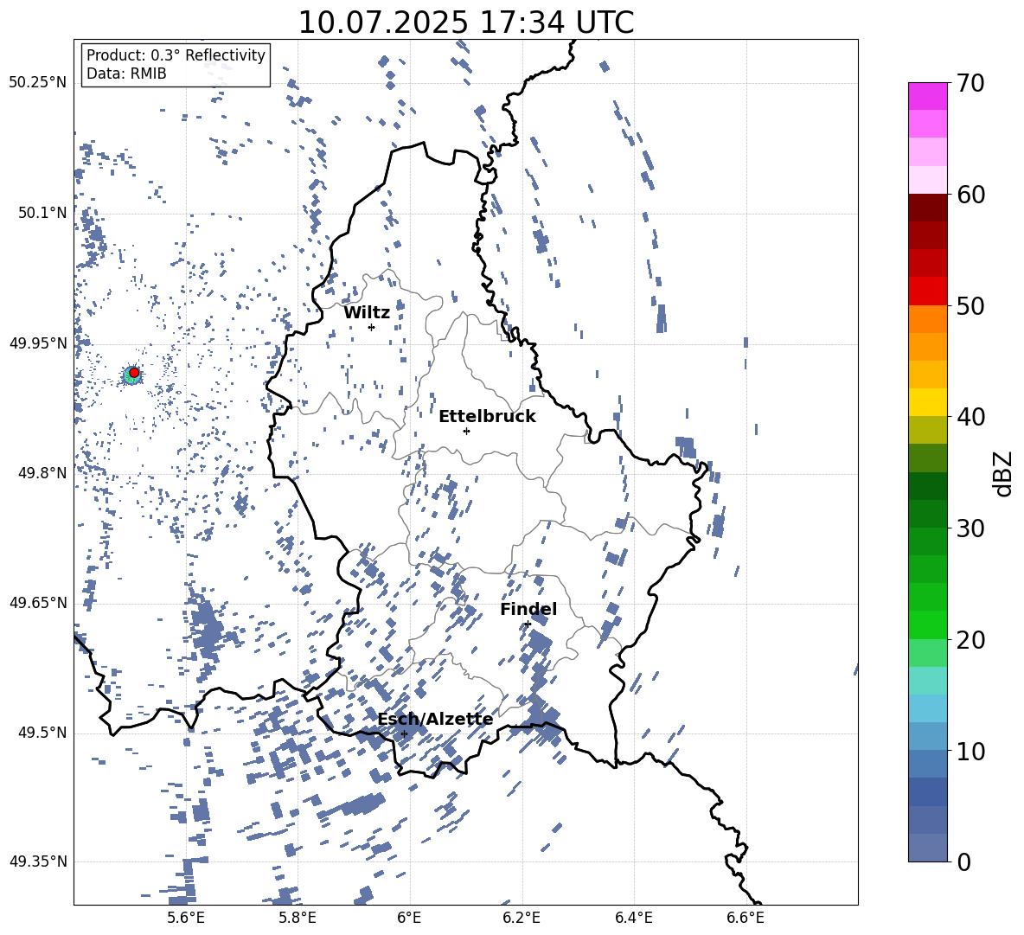Click the 49.95°N latitude label
Image resolution: width=1024 pixels, height=935 pixels.
[x=38, y=343]
